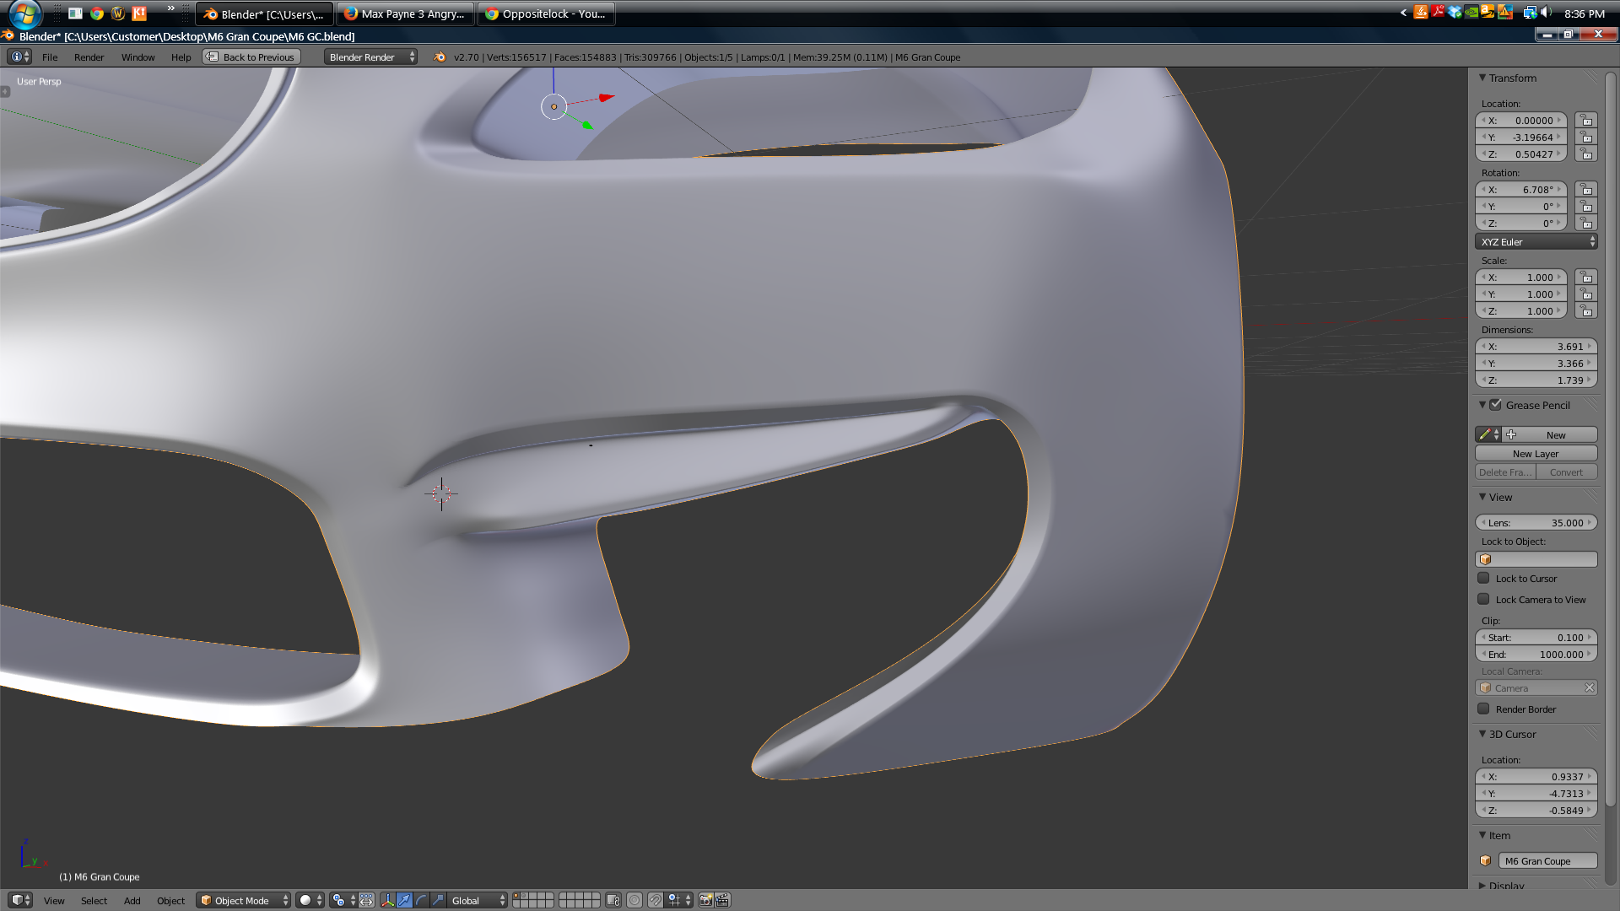Click the Dimensions X 3.691 field

pyautogui.click(x=1536, y=346)
